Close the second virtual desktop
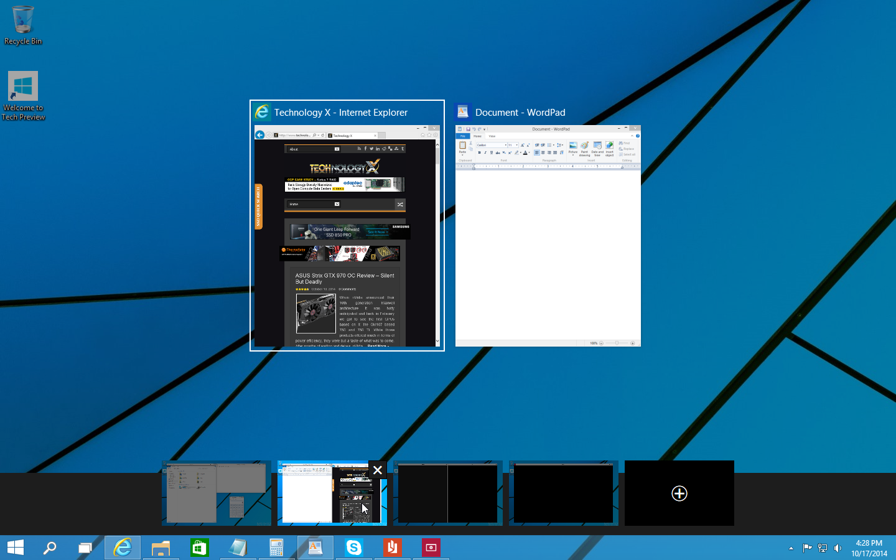This screenshot has width=896, height=560. (x=378, y=470)
